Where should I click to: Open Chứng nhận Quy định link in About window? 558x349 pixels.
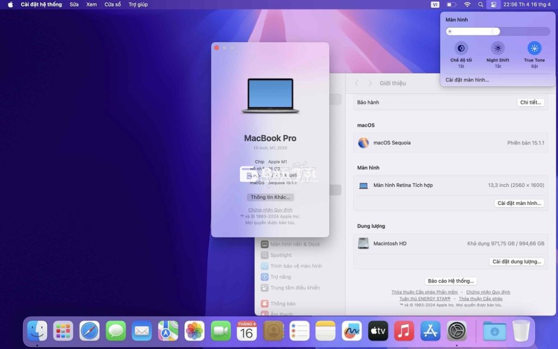(x=270, y=210)
